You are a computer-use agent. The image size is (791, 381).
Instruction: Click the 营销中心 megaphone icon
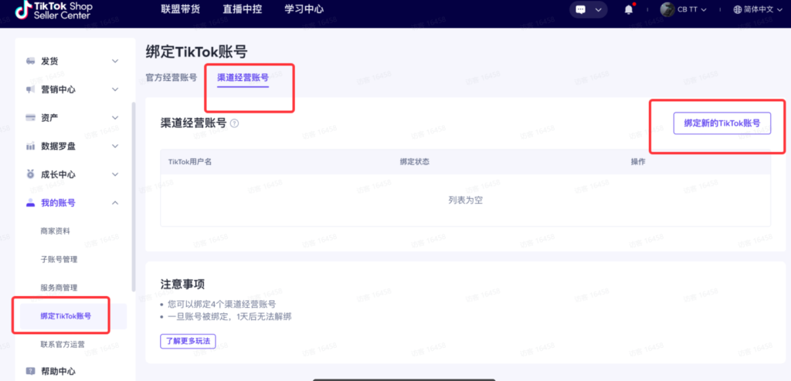(x=30, y=89)
